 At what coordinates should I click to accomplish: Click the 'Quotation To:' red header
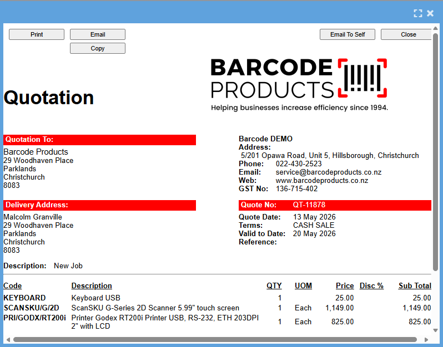pyautogui.click(x=99, y=140)
